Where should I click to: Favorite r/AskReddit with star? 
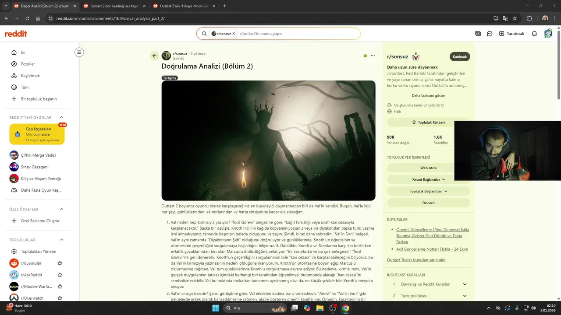(x=60, y=275)
